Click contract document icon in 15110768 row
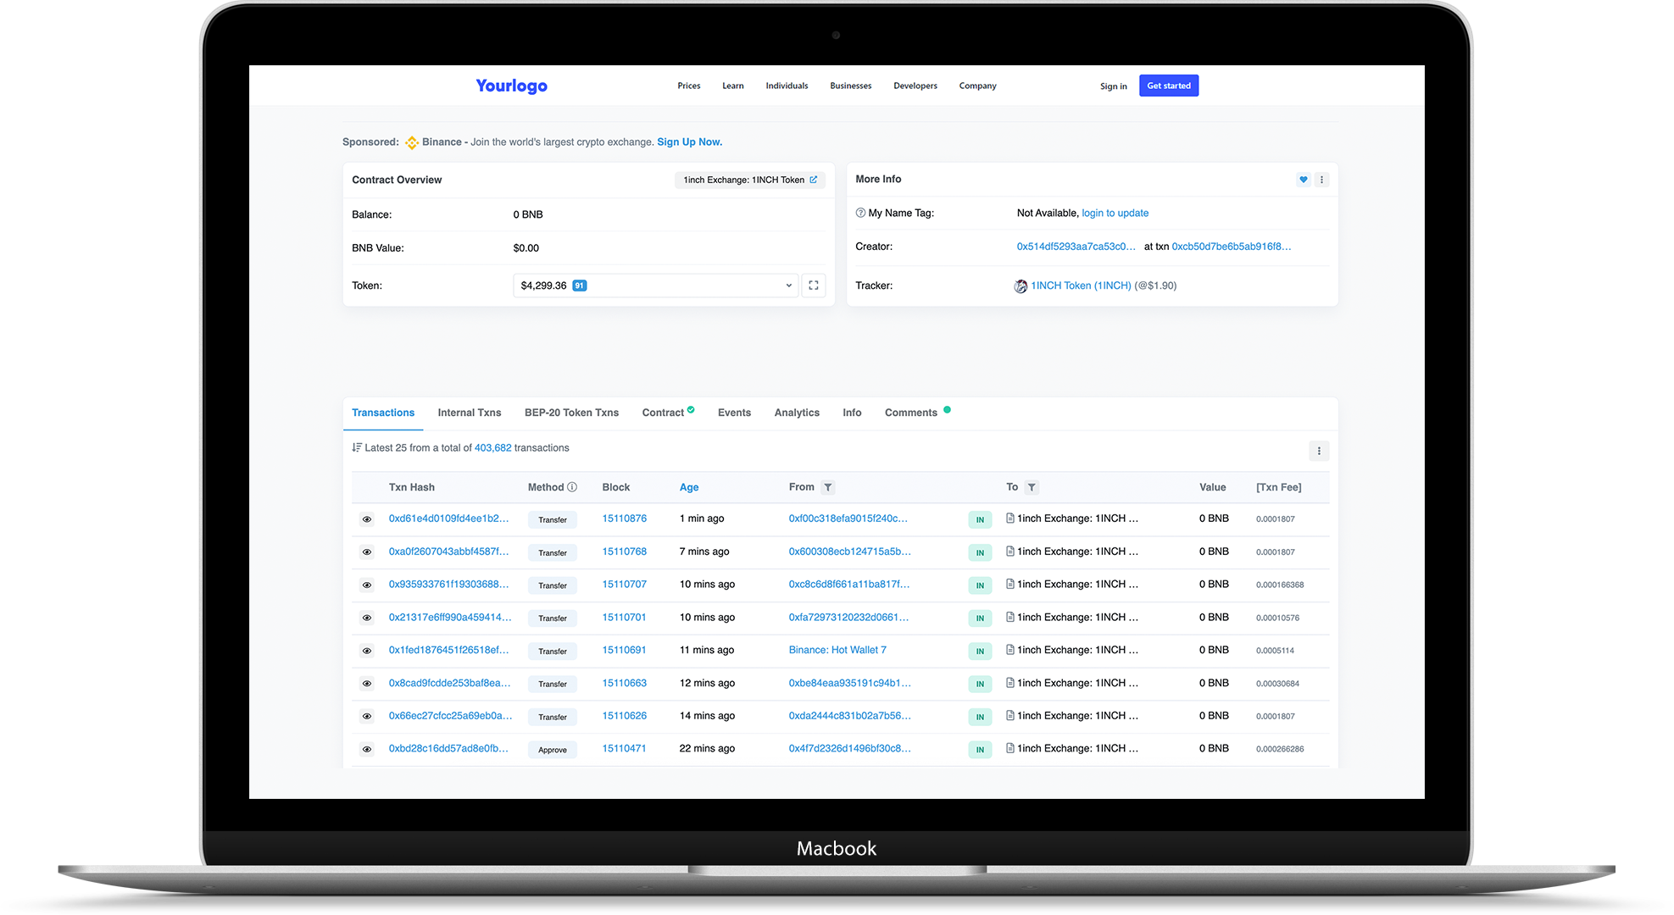The image size is (1674, 915). pos(1009,551)
